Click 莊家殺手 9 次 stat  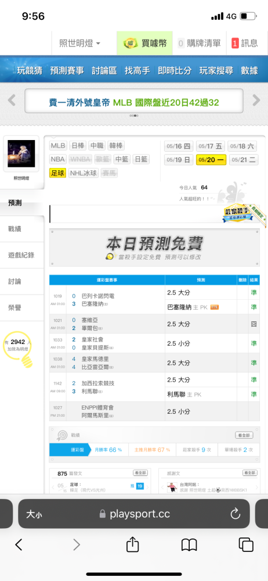(x=197, y=450)
